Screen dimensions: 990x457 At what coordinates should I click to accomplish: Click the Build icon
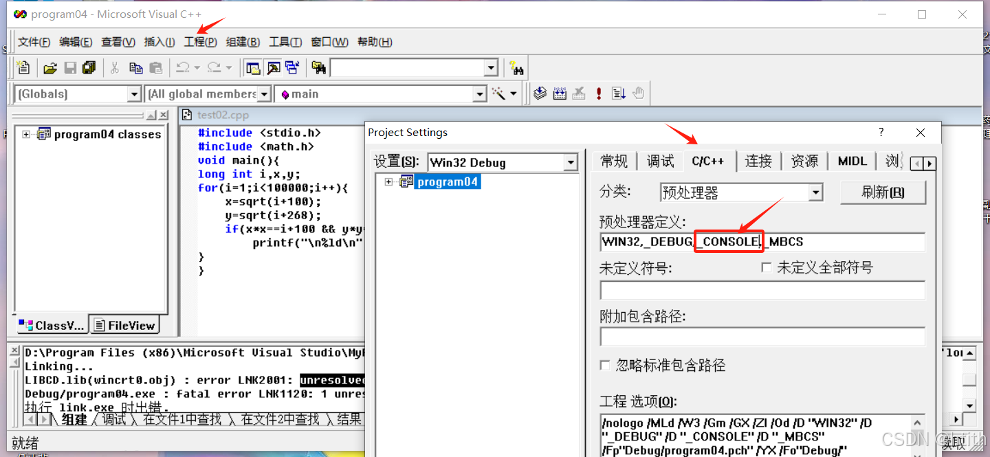560,93
